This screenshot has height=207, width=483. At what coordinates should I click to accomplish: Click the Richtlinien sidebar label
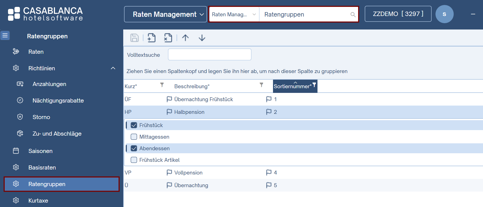tap(42, 68)
